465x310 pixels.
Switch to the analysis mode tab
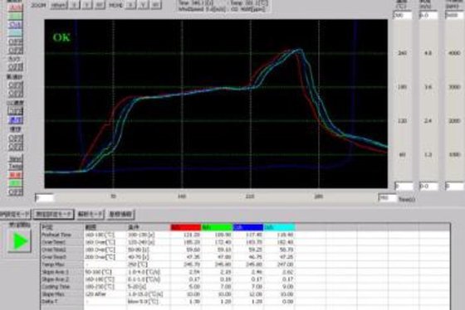click(x=91, y=214)
